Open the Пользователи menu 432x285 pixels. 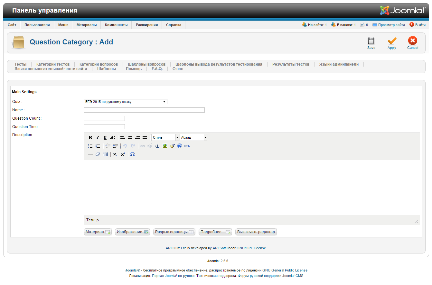pos(37,25)
